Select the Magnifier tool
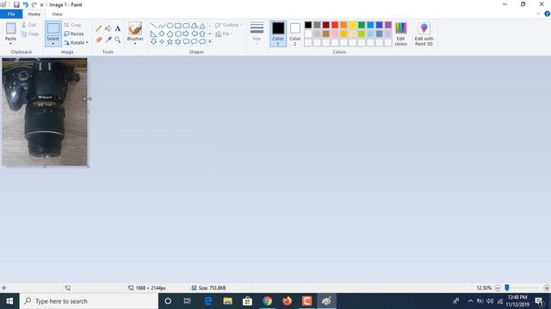This screenshot has width=551, height=309. pyautogui.click(x=118, y=39)
